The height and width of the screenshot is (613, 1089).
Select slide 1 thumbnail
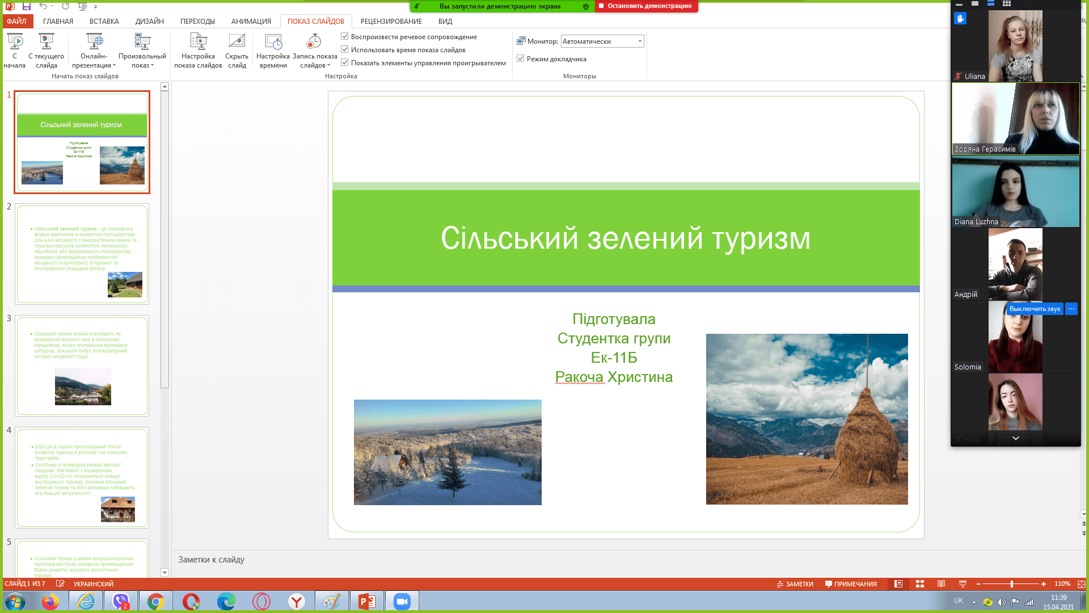pos(82,142)
